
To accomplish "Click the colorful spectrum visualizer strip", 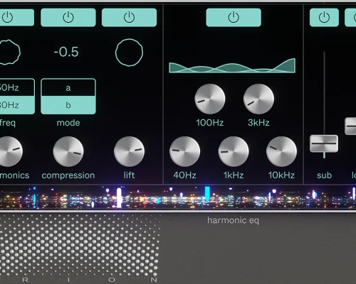I will tap(178, 197).
